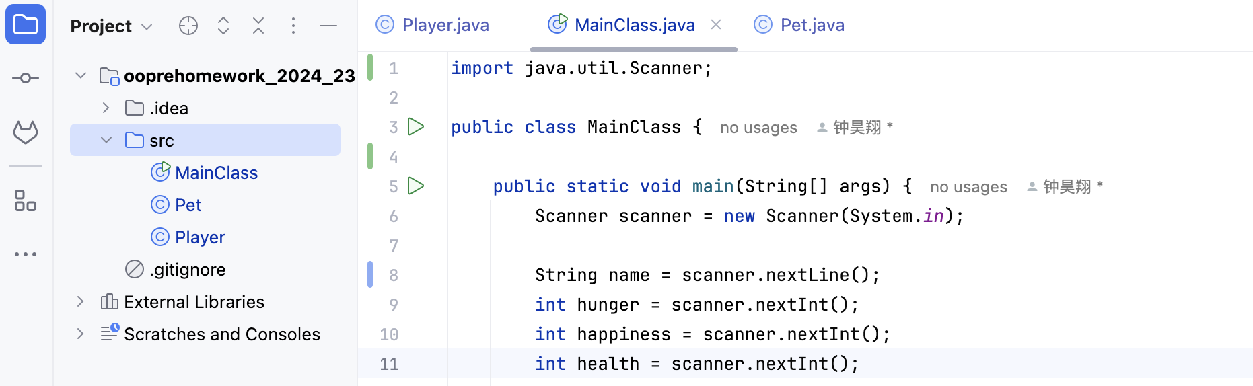Click the Expand All icon in Project panel
Screen dimensions: 1253x386
[x=223, y=26]
